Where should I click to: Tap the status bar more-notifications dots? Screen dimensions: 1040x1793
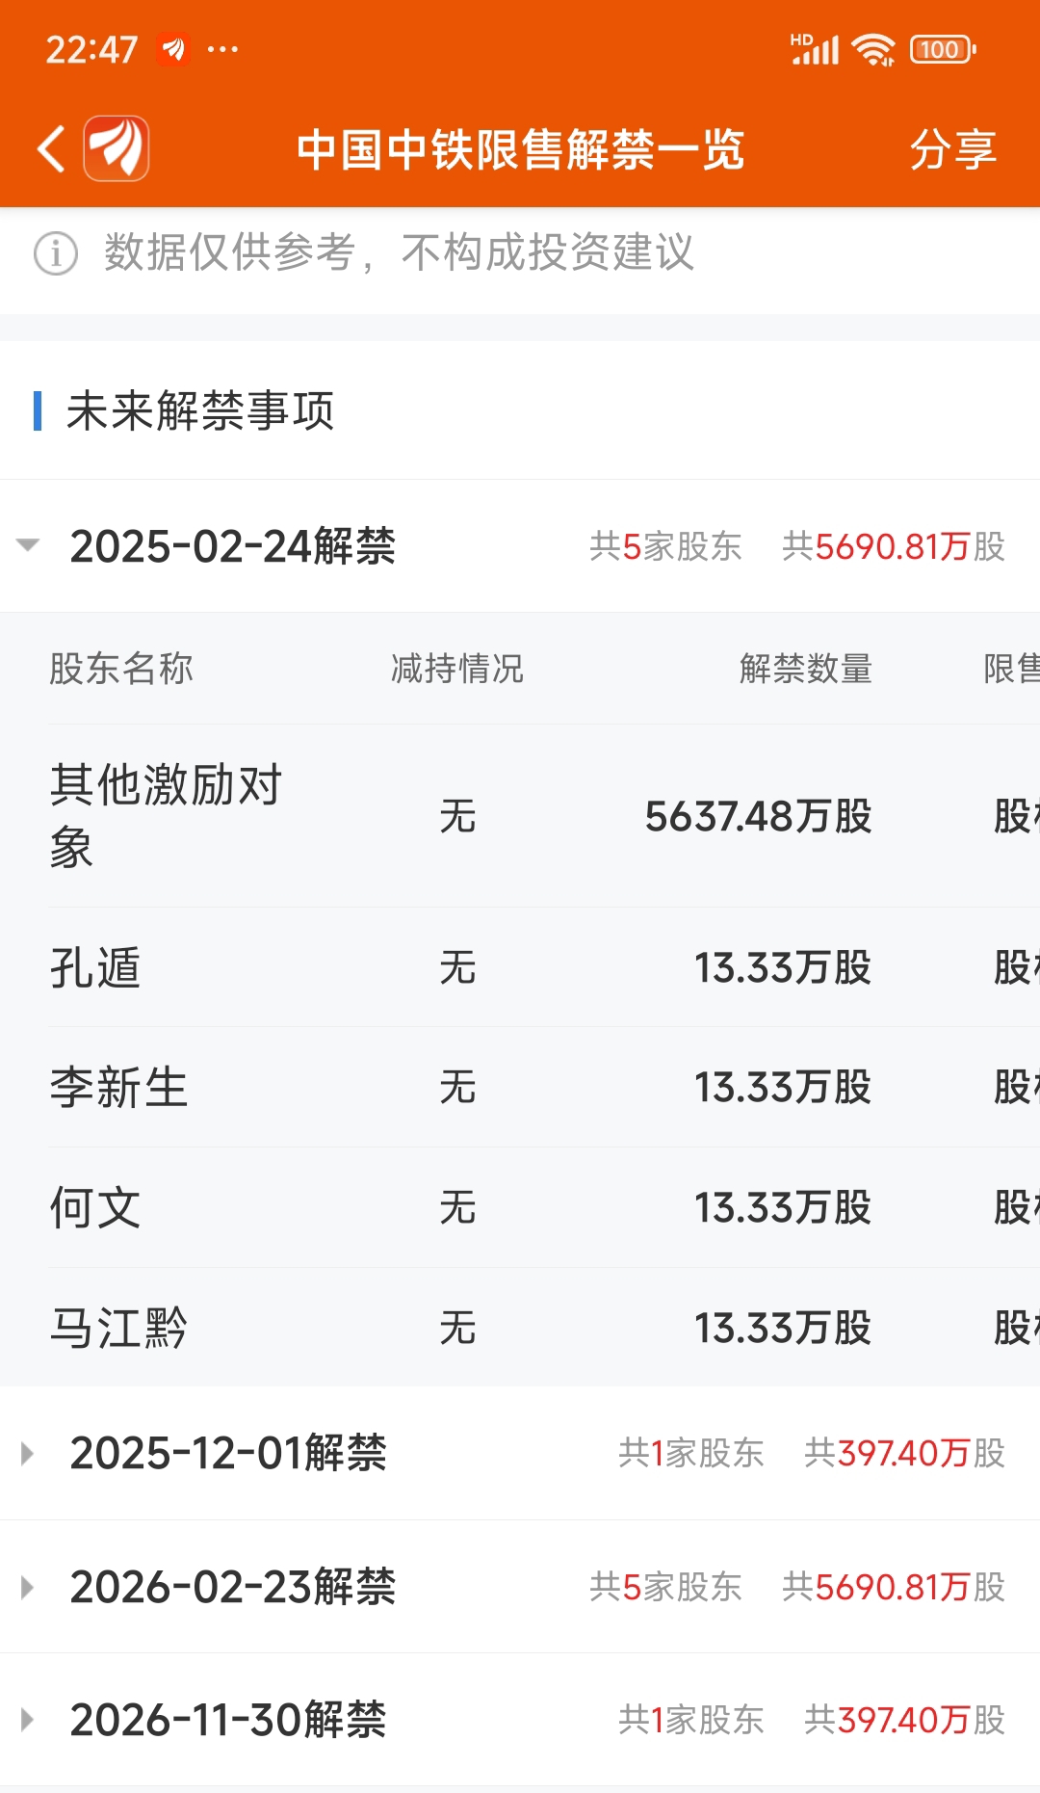click(222, 49)
